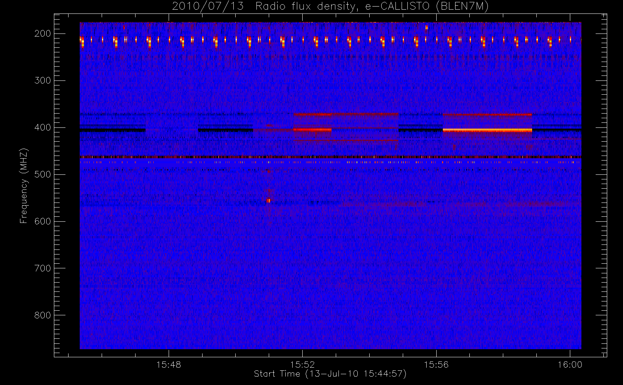Click the 600 frequency tick label
Screen dimensions: 623x385
pyautogui.click(x=43, y=221)
